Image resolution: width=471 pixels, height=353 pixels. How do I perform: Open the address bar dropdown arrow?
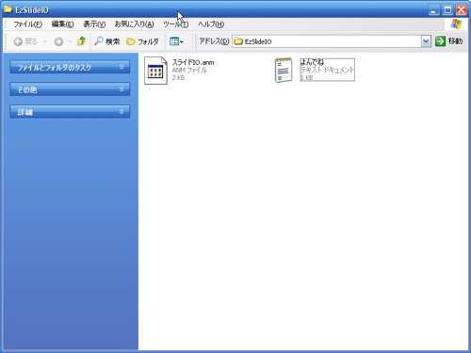[426, 41]
